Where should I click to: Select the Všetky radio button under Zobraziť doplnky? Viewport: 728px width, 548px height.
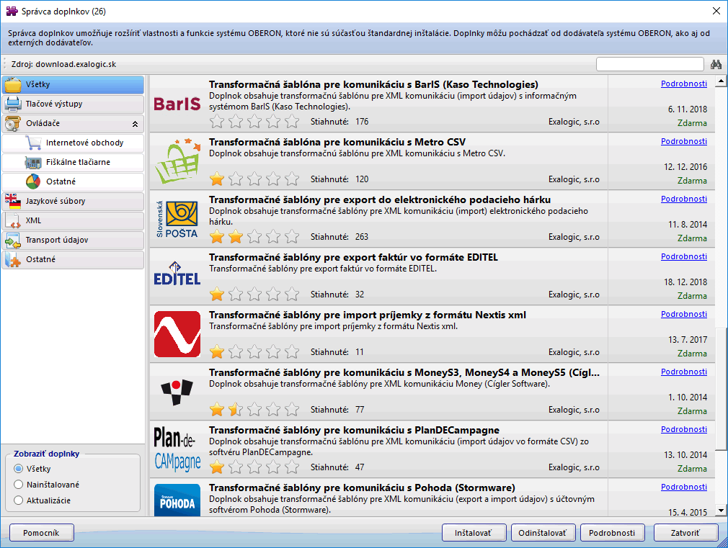[19, 469]
